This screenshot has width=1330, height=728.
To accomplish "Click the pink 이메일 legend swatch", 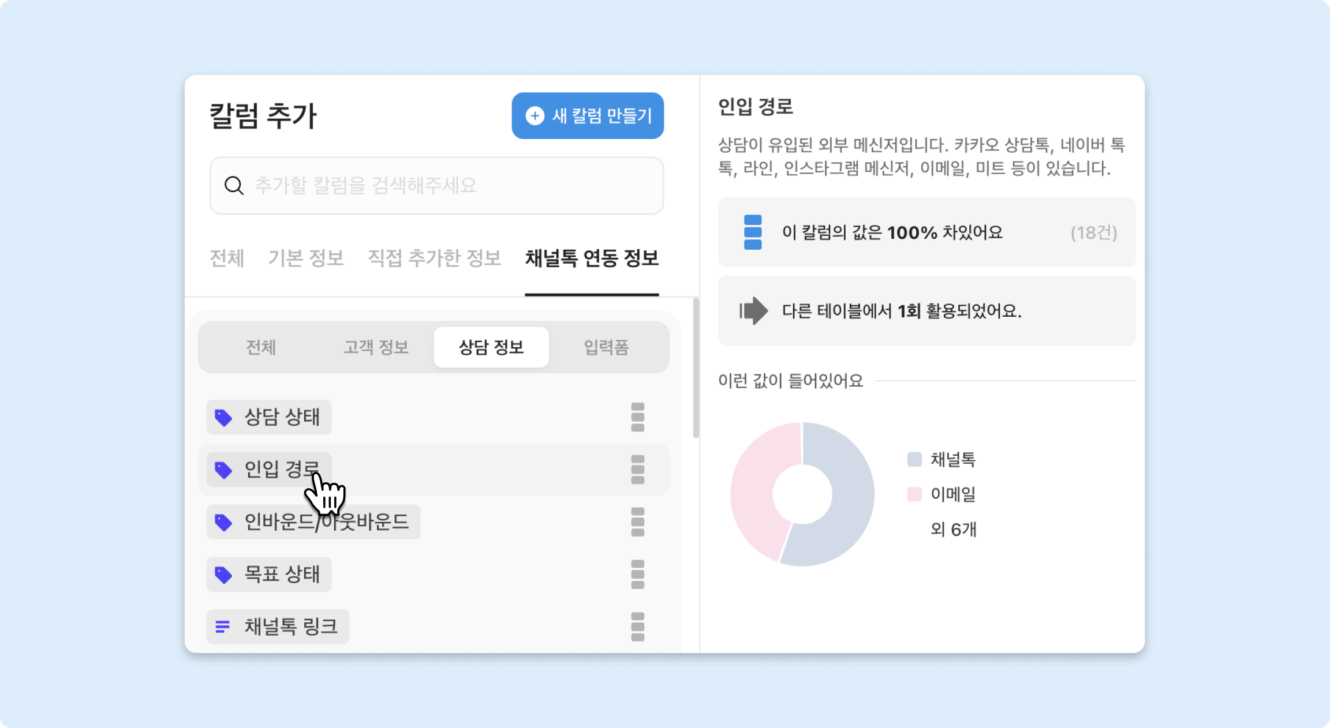I will click(x=914, y=494).
